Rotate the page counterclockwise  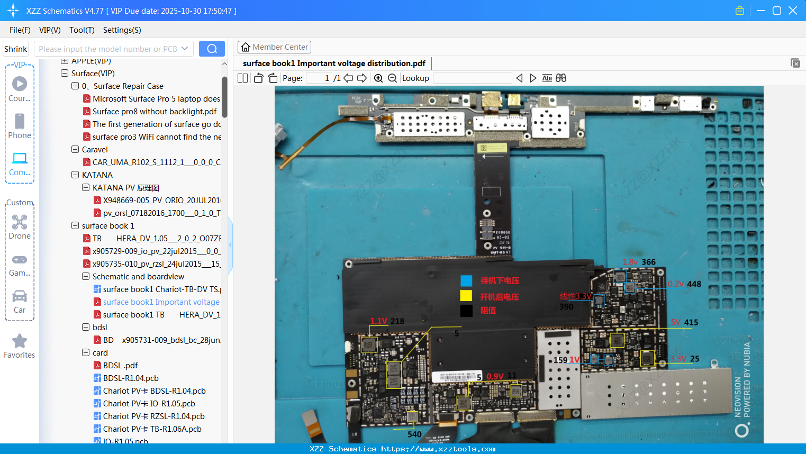[258, 78]
